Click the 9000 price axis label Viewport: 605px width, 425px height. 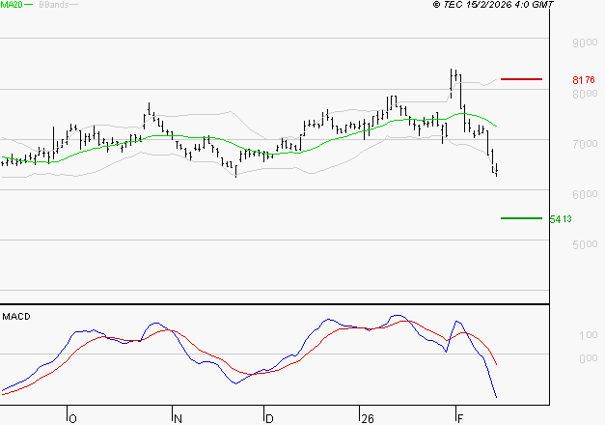(585, 42)
